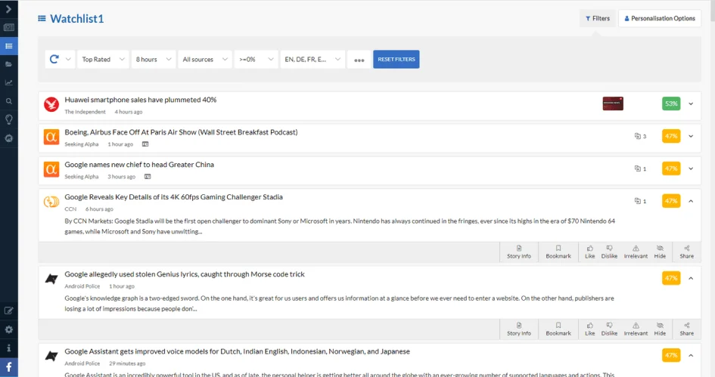This screenshot has width=715, height=377.
Task: Click the RESET FILTERS button
Action: coord(396,59)
